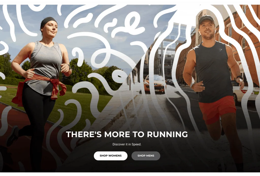Click the SHOP WOMENS button
The width and height of the screenshot is (260, 176).
(x=111, y=156)
